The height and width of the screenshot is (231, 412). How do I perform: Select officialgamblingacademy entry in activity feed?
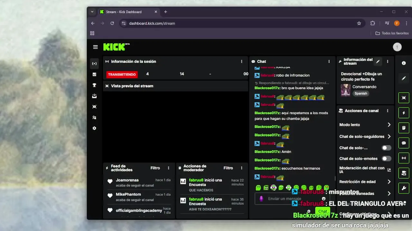139,210
